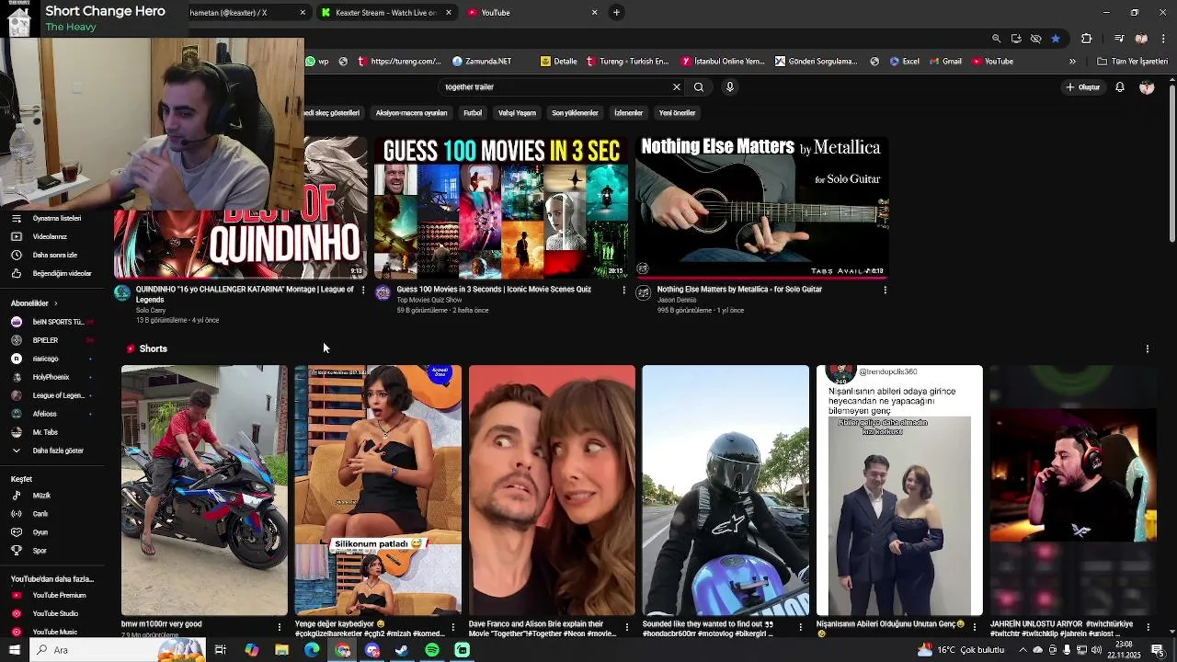This screenshot has height=662, width=1177.
Task: Open YouTube Premium link
Action: click(51, 595)
